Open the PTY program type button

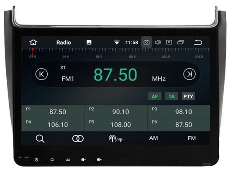point(188,96)
